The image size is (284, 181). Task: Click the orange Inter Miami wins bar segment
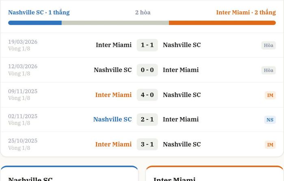point(222,23)
